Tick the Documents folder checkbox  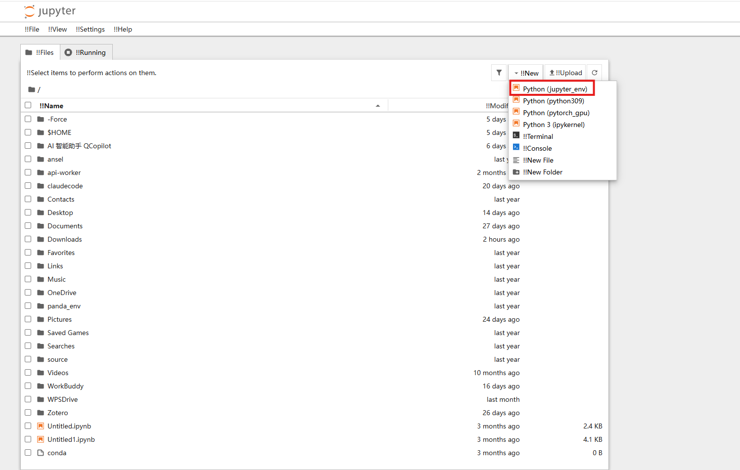click(x=28, y=226)
